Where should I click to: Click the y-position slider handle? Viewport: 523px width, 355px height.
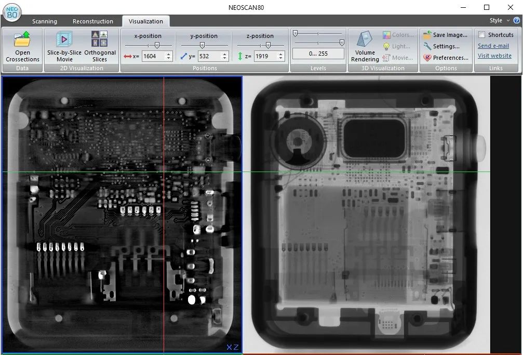click(202, 45)
